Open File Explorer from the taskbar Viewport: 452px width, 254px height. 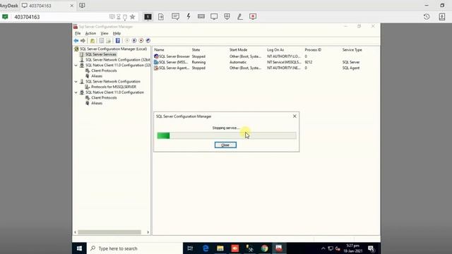coord(220,248)
